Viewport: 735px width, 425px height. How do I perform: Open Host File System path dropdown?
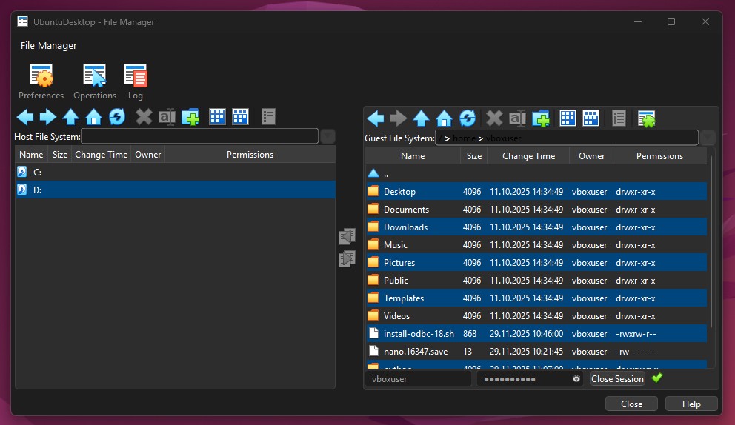pos(327,136)
